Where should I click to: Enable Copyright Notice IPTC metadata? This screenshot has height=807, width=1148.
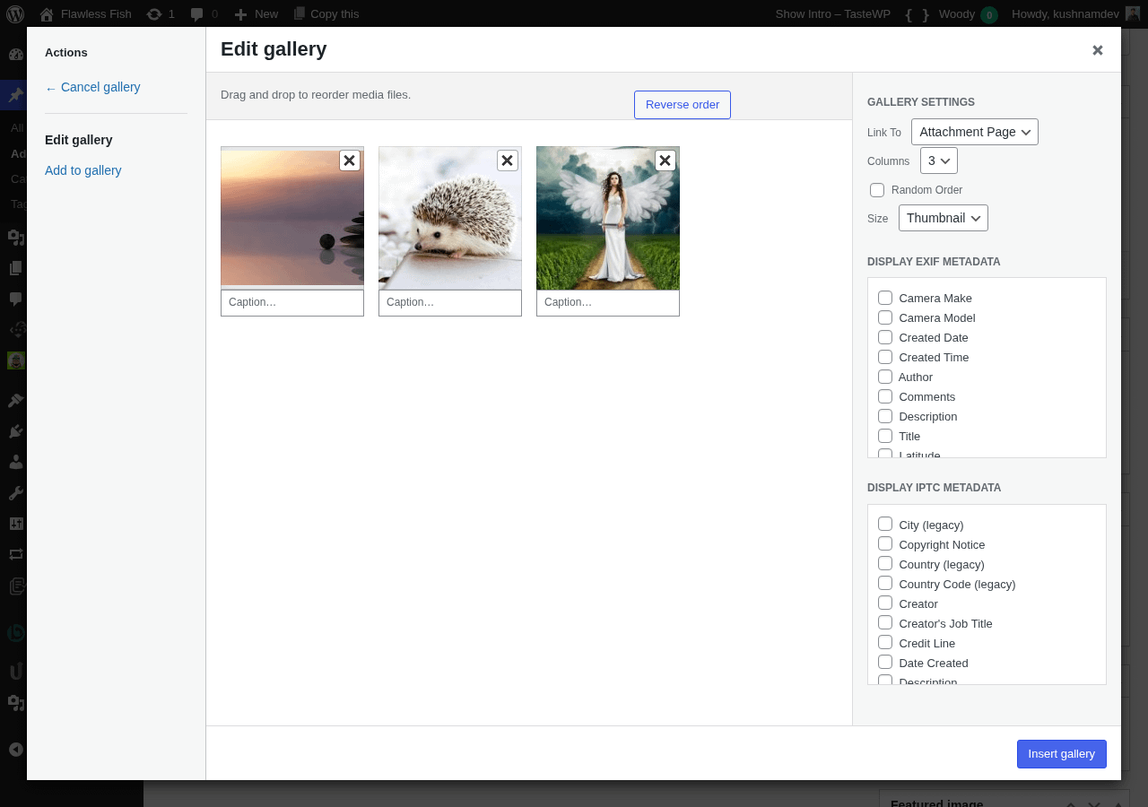pyautogui.click(x=885, y=543)
